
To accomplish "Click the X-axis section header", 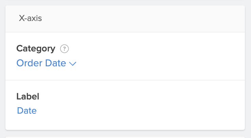I will [x=125, y=19].
